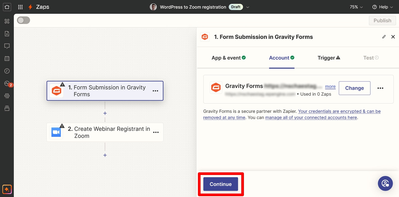Add step between Gravity Forms and Zoom

pos(105,113)
